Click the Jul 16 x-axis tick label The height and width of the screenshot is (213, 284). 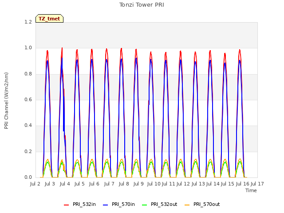coord(243,184)
